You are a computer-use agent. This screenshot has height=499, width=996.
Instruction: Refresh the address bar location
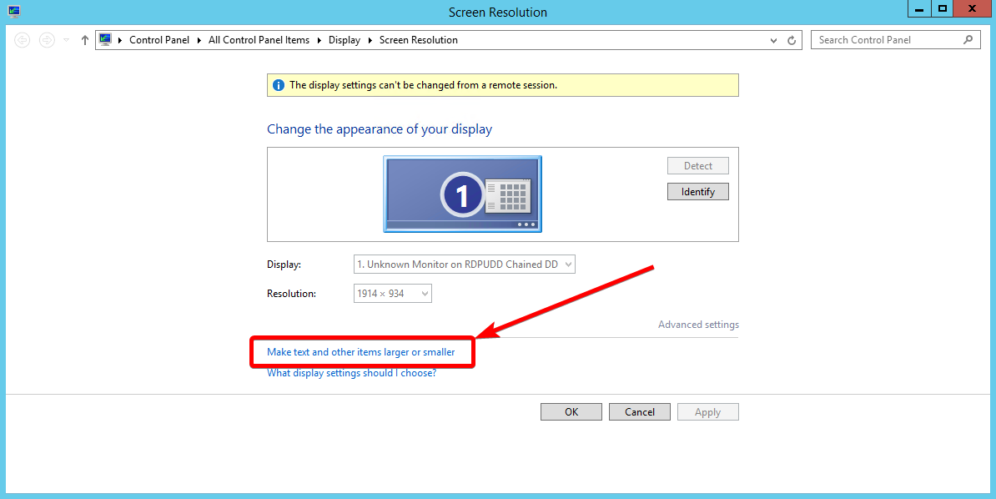point(792,40)
